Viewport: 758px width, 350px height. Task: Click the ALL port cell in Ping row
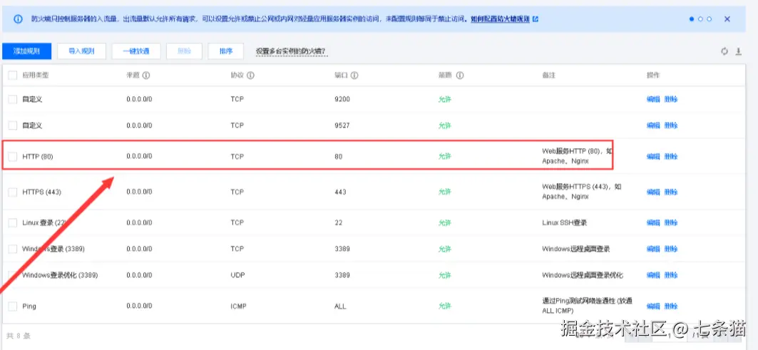340,306
